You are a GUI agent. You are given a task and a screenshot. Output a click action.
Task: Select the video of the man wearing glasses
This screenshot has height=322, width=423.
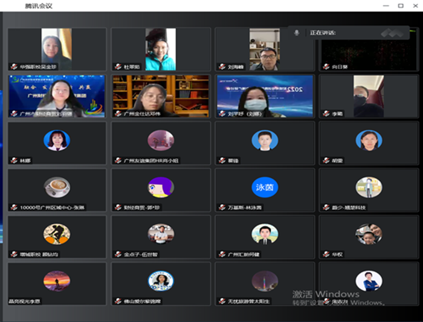265,50
